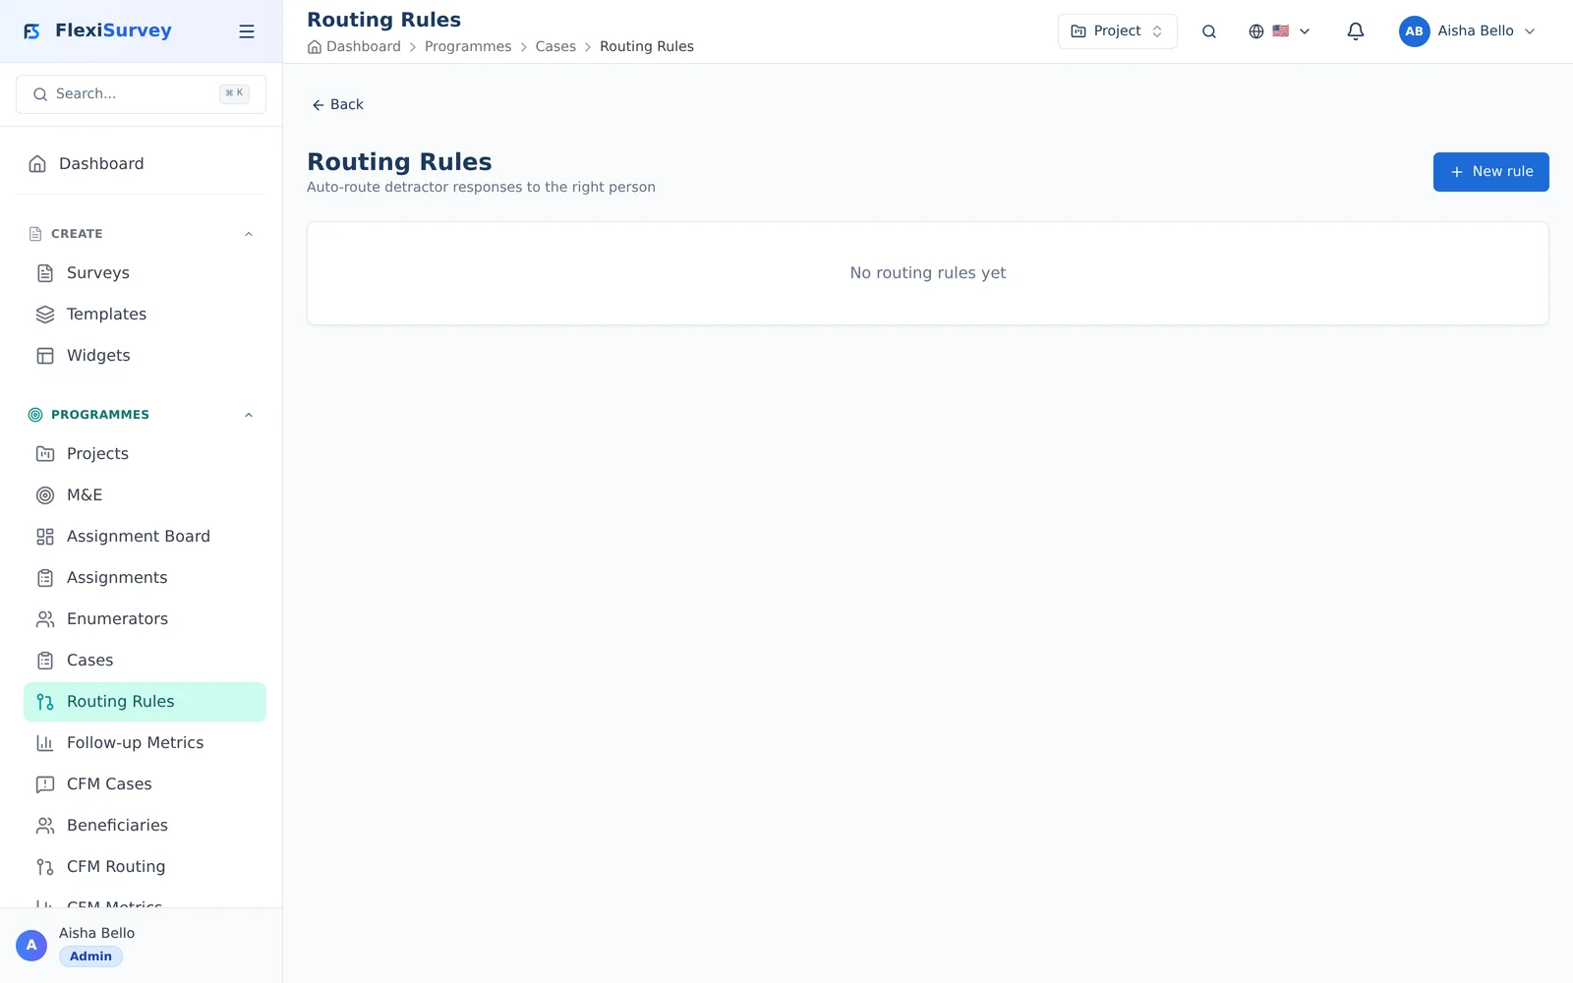Viewport: 1573px width, 983px height.
Task: Click Aisha Bello name in sidebar footer
Action: tap(96, 933)
